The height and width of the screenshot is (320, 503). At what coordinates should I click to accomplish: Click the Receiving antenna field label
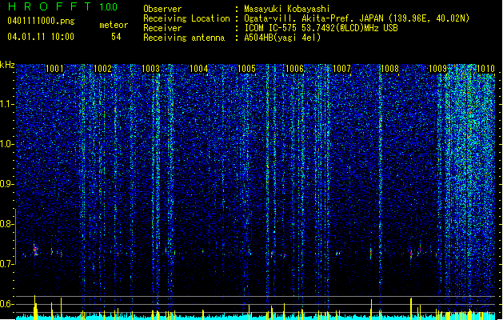coord(184,38)
